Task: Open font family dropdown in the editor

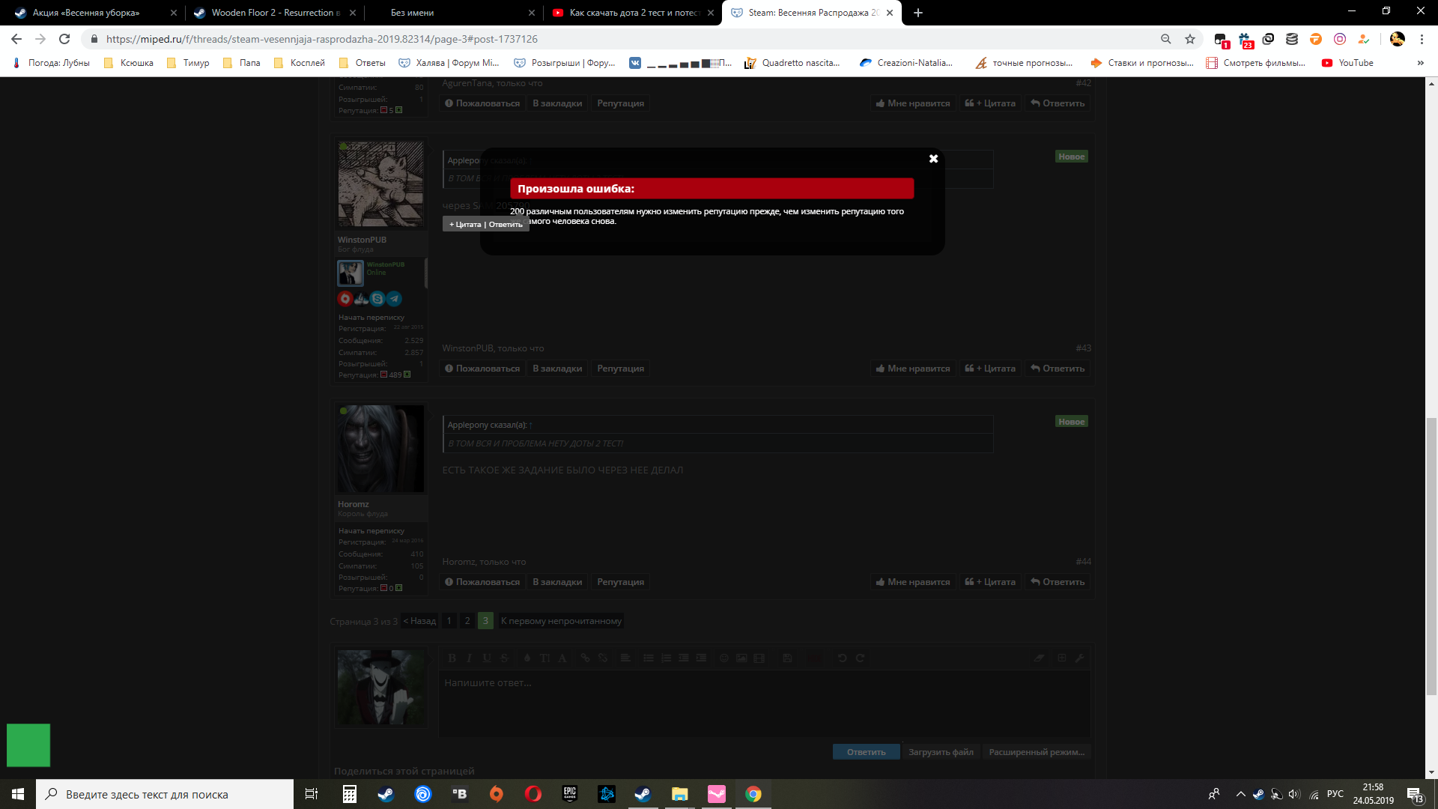Action: [562, 658]
